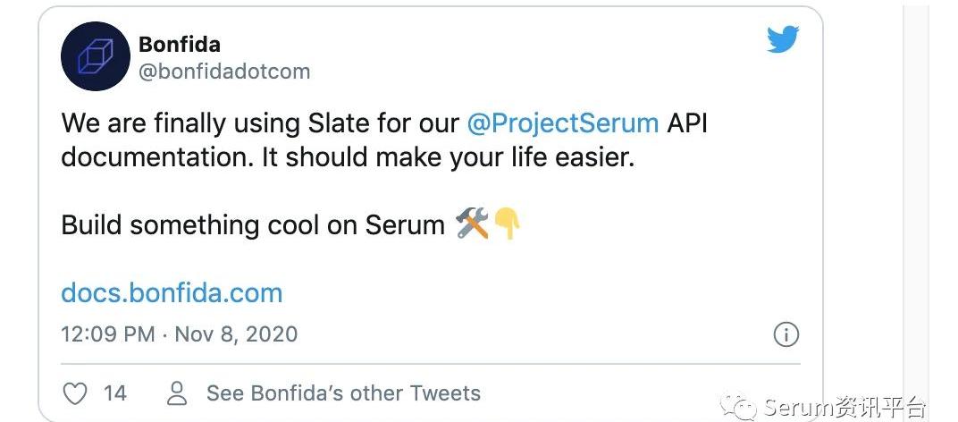The image size is (958, 422).
Task: Click the person silhouette icon
Action: tap(177, 393)
